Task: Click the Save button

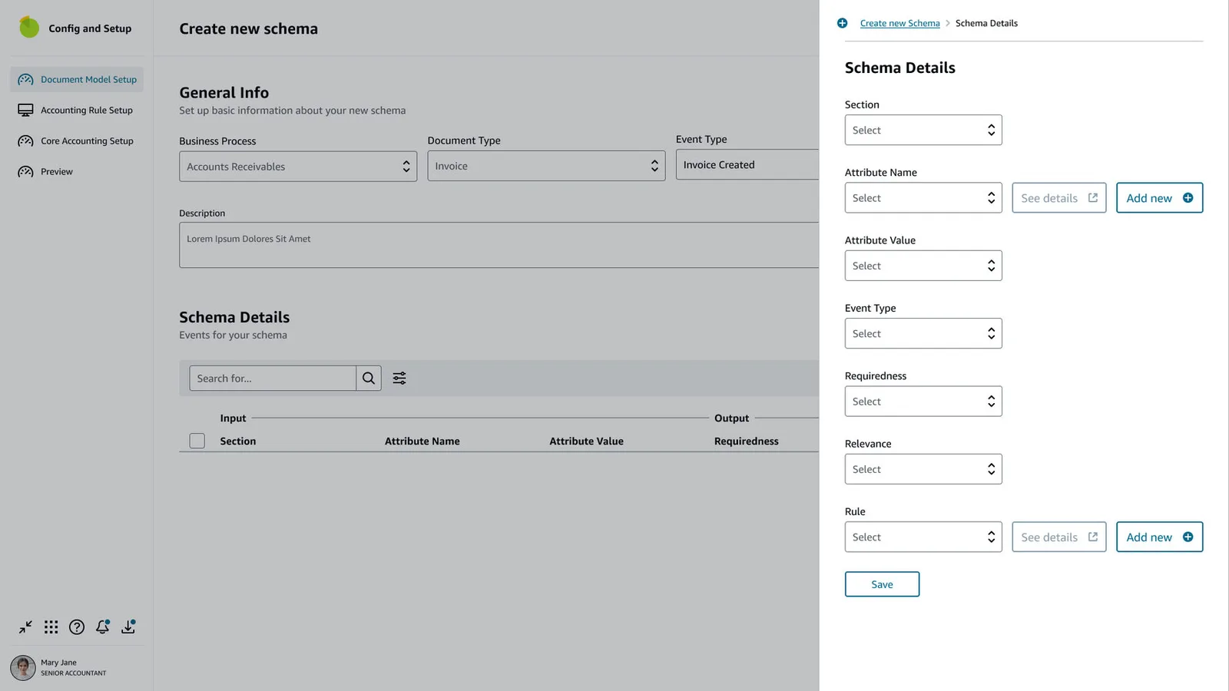Action: 882,584
